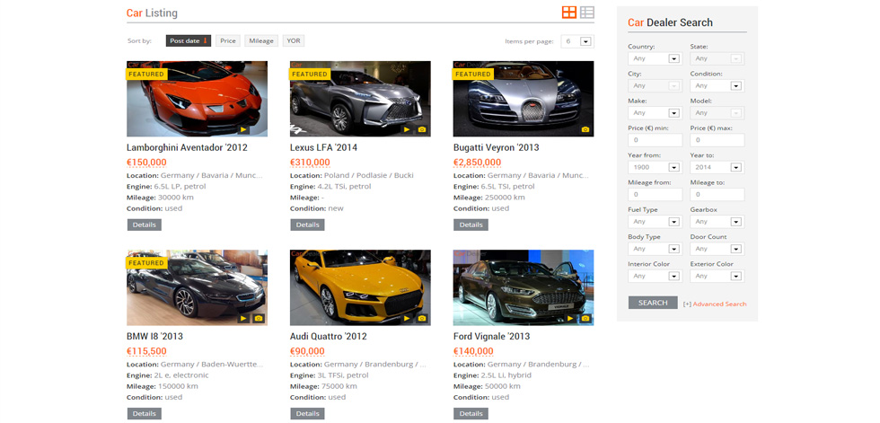
Task: Play video icon on Lexus LFA photo
Action: tap(406, 129)
